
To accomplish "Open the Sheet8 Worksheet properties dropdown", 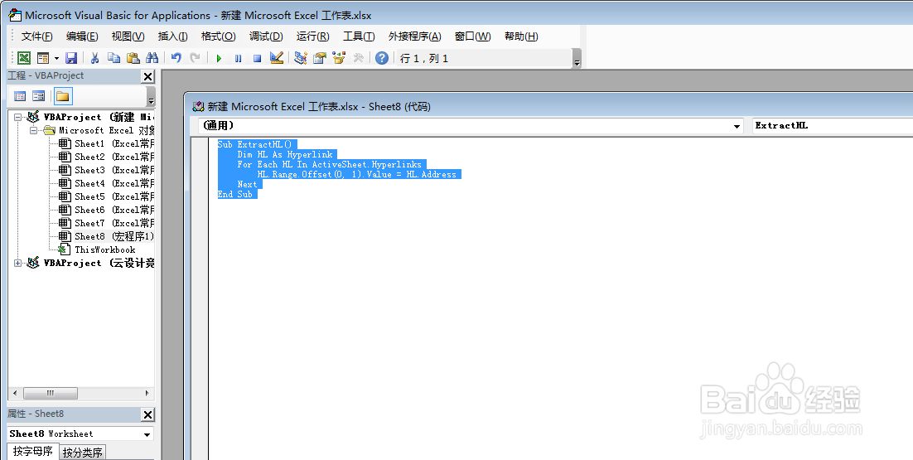I will pyautogui.click(x=147, y=434).
